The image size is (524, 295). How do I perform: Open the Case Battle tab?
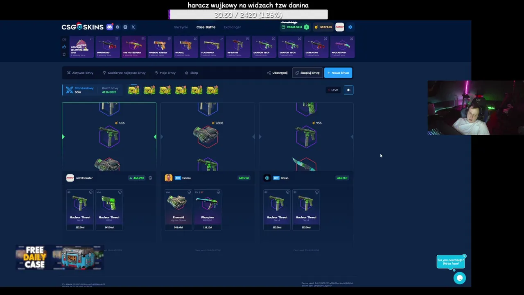[x=206, y=27]
